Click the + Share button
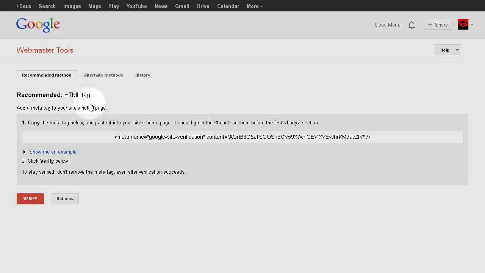485x273 pixels. pyautogui.click(x=438, y=25)
